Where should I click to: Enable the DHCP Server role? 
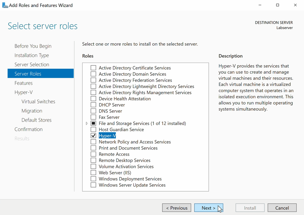tap(93, 105)
